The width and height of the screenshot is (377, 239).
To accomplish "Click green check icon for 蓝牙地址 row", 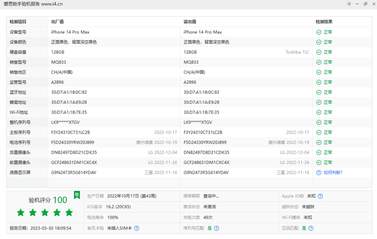I will [319, 93].
